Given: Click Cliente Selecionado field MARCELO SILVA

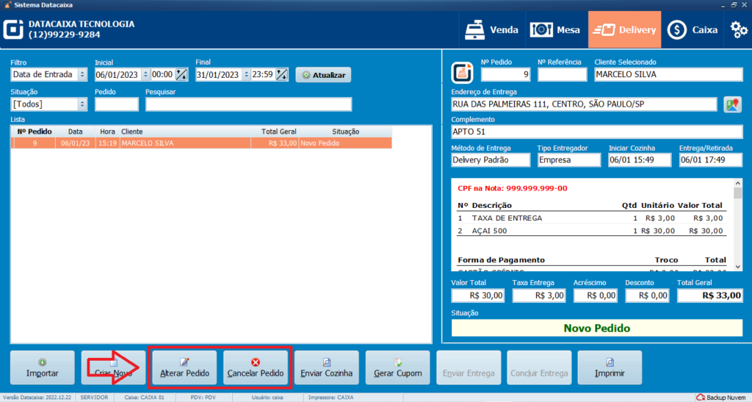Looking at the screenshot, I should click(668, 74).
